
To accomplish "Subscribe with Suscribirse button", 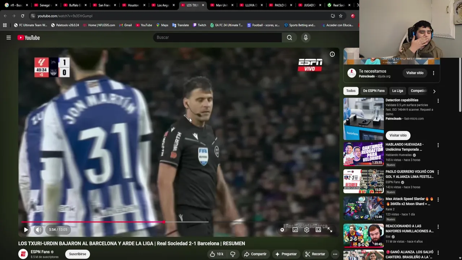I will coord(78,254).
